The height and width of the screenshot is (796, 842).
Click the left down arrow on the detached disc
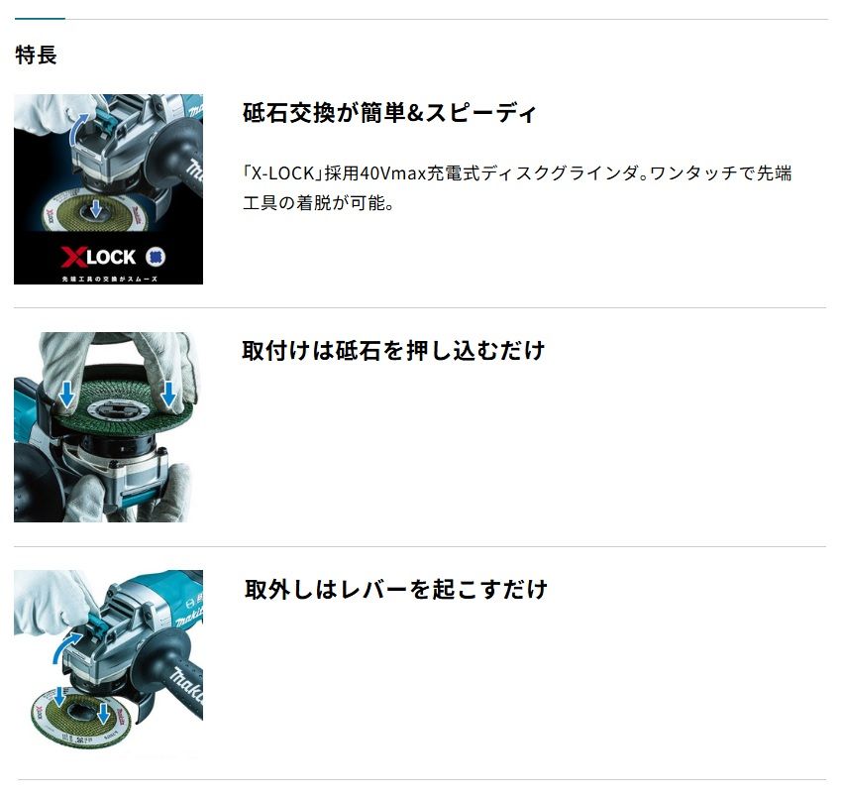coord(58,697)
